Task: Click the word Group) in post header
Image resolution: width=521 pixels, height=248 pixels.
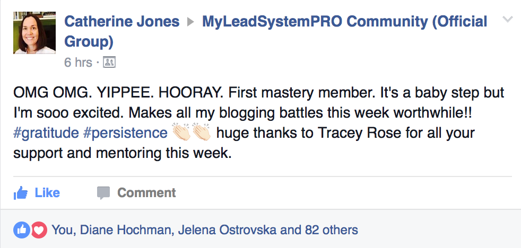Action: point(89,42)
